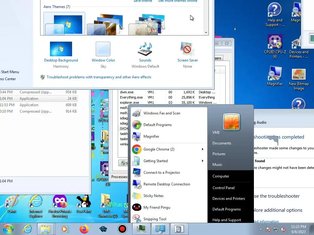
Task: Open Pictures from Start menu right pane
Action: click(x=219, y=154)
